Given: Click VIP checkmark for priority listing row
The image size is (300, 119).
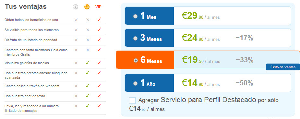Looking at the screenshot, I should 99,40.
